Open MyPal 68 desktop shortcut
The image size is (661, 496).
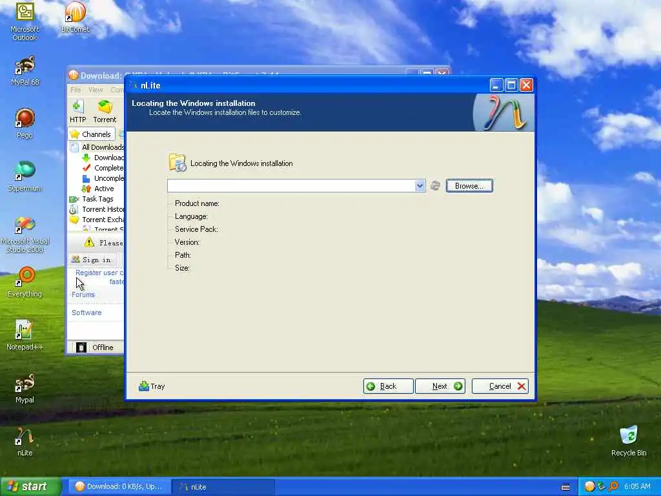25,71
